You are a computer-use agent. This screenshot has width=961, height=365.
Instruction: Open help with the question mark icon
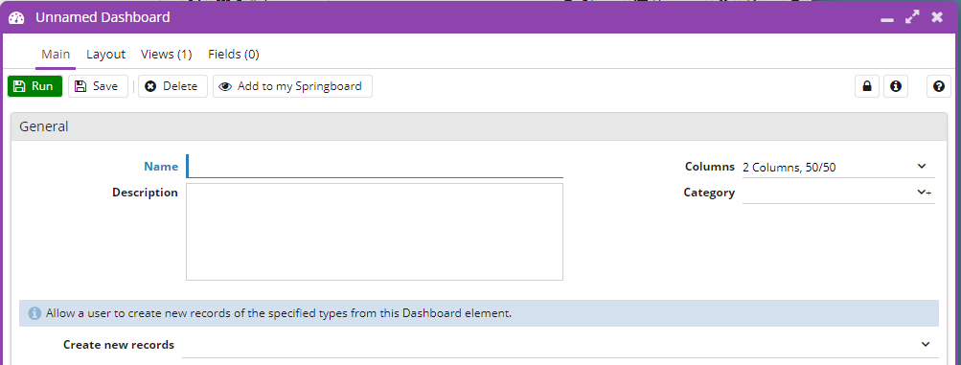[x=938, y=86]
